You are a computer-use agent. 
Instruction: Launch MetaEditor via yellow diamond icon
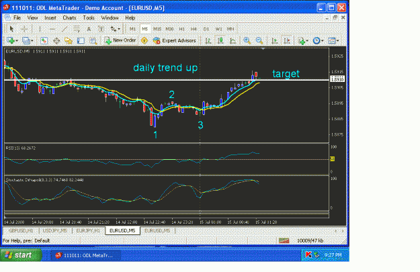144,41
